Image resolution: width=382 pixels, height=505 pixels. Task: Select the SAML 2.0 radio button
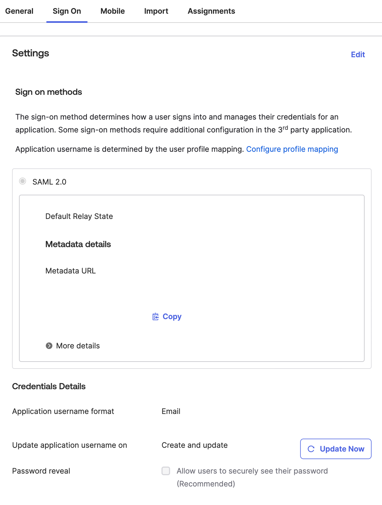coord(23,181)
